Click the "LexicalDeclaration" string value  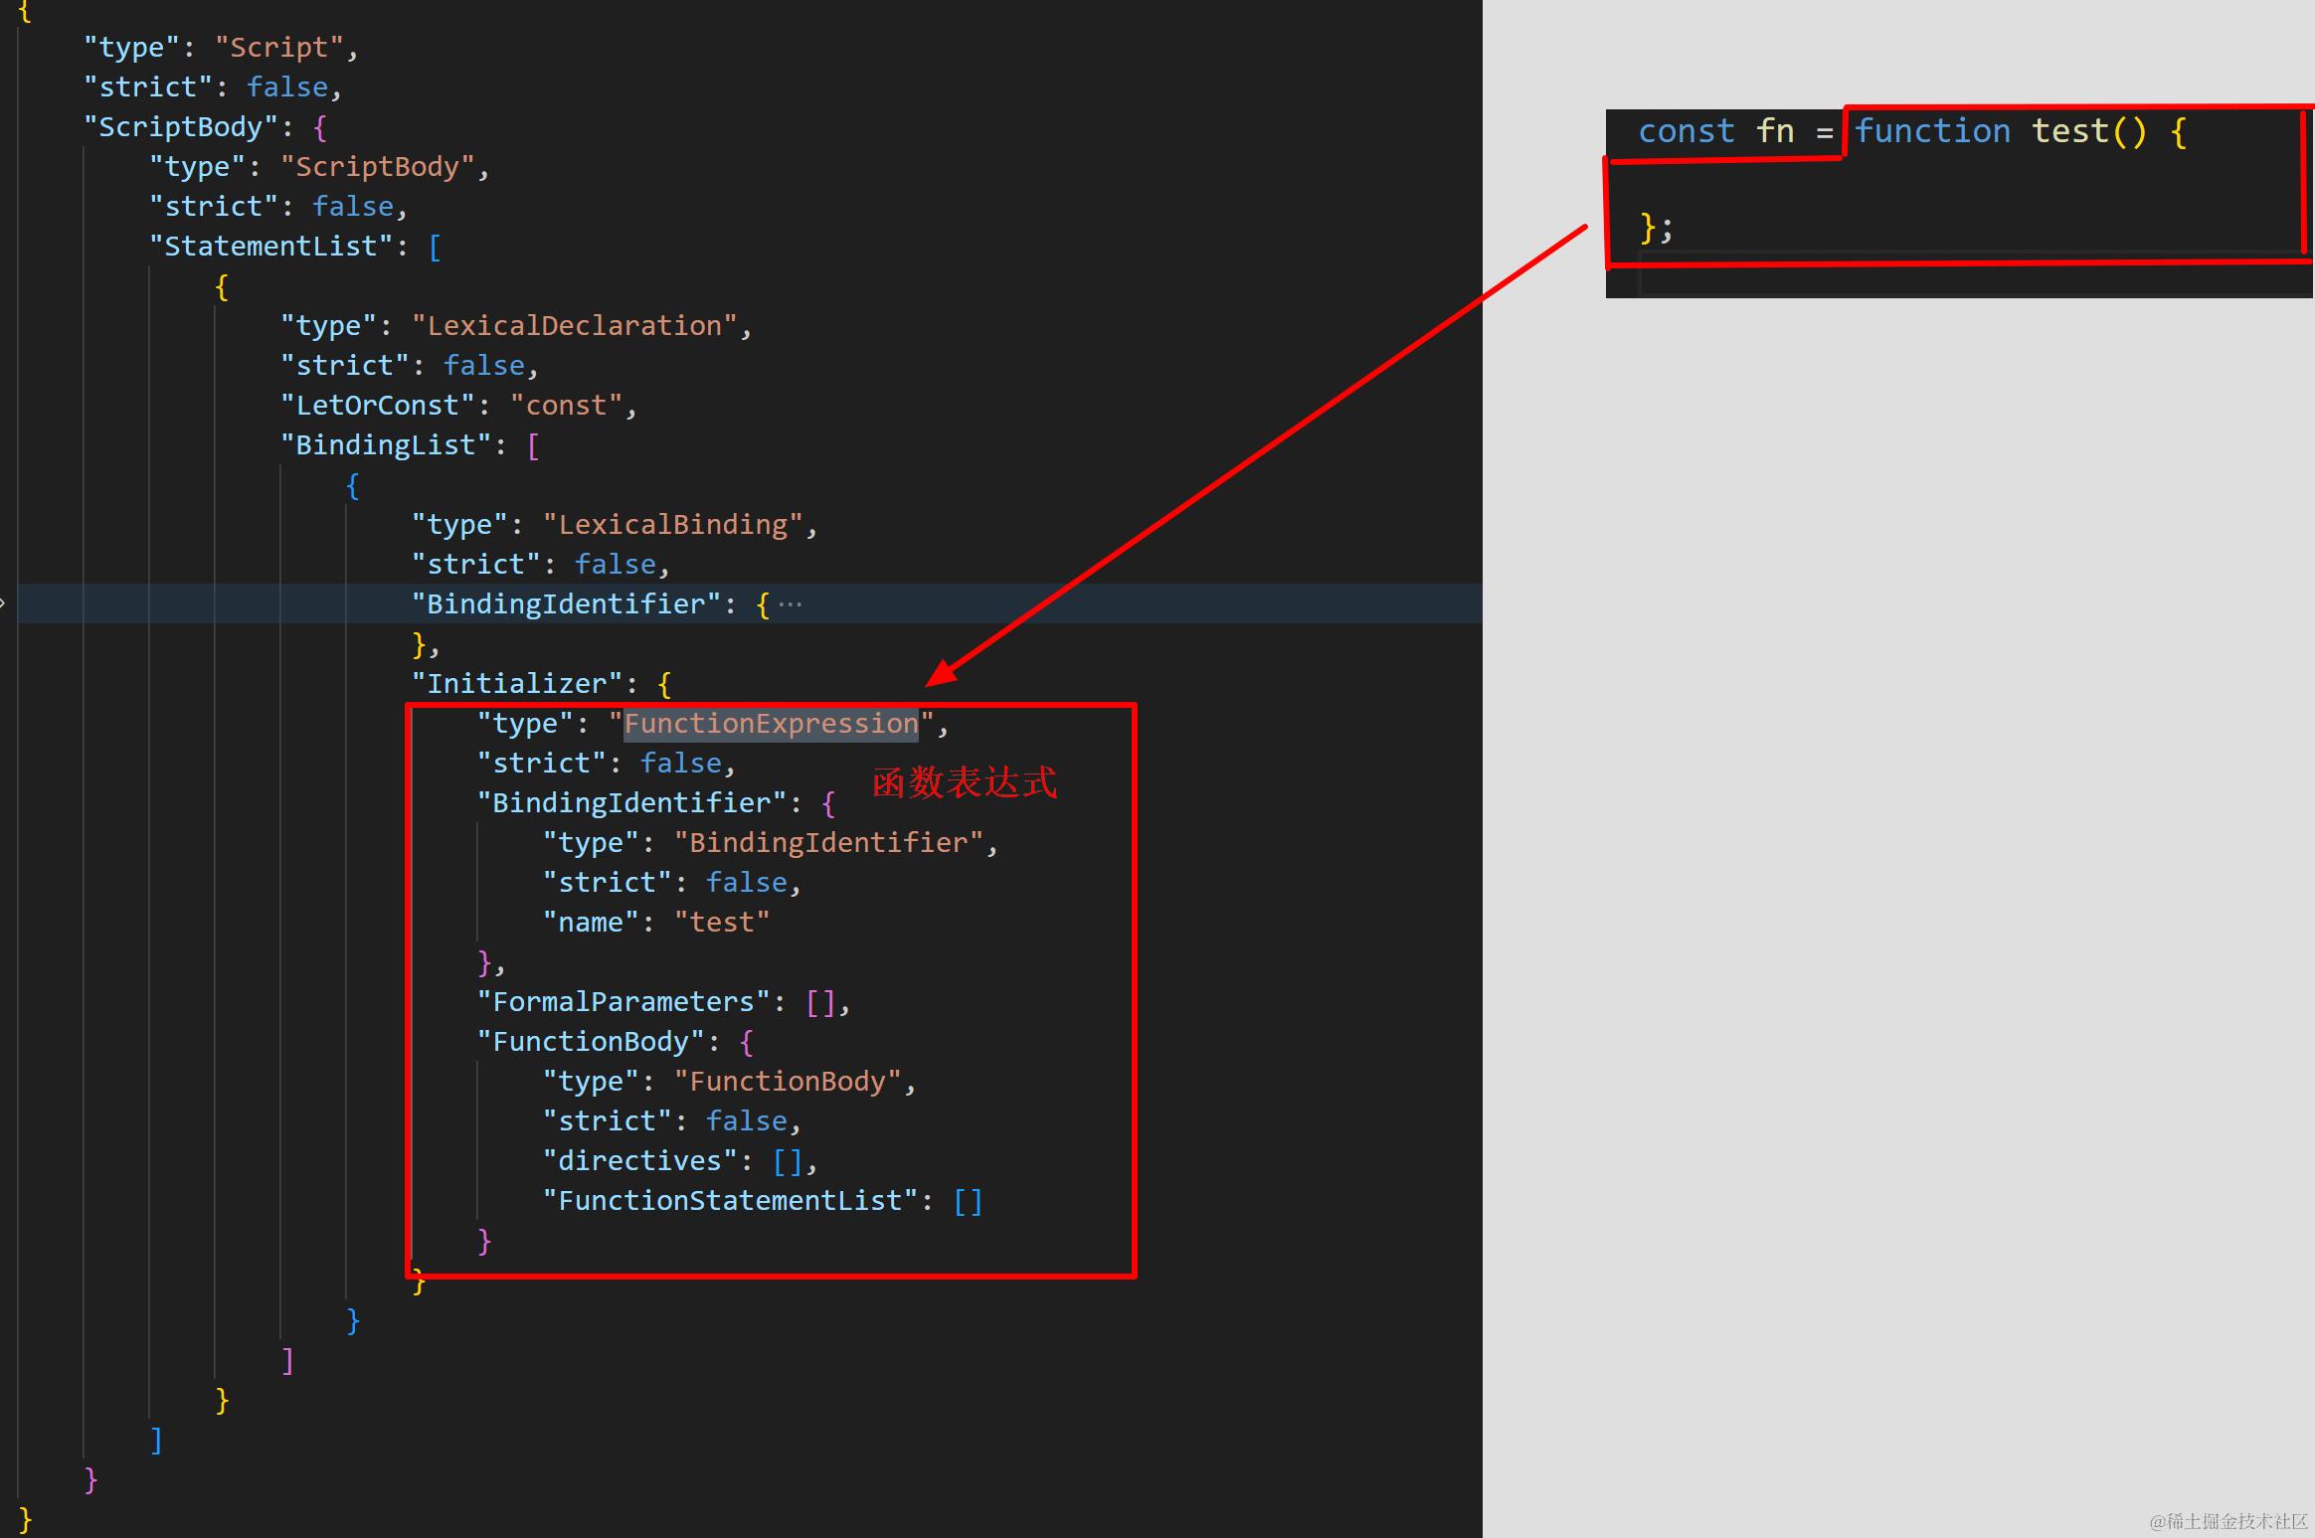click(x=575, y=325)
